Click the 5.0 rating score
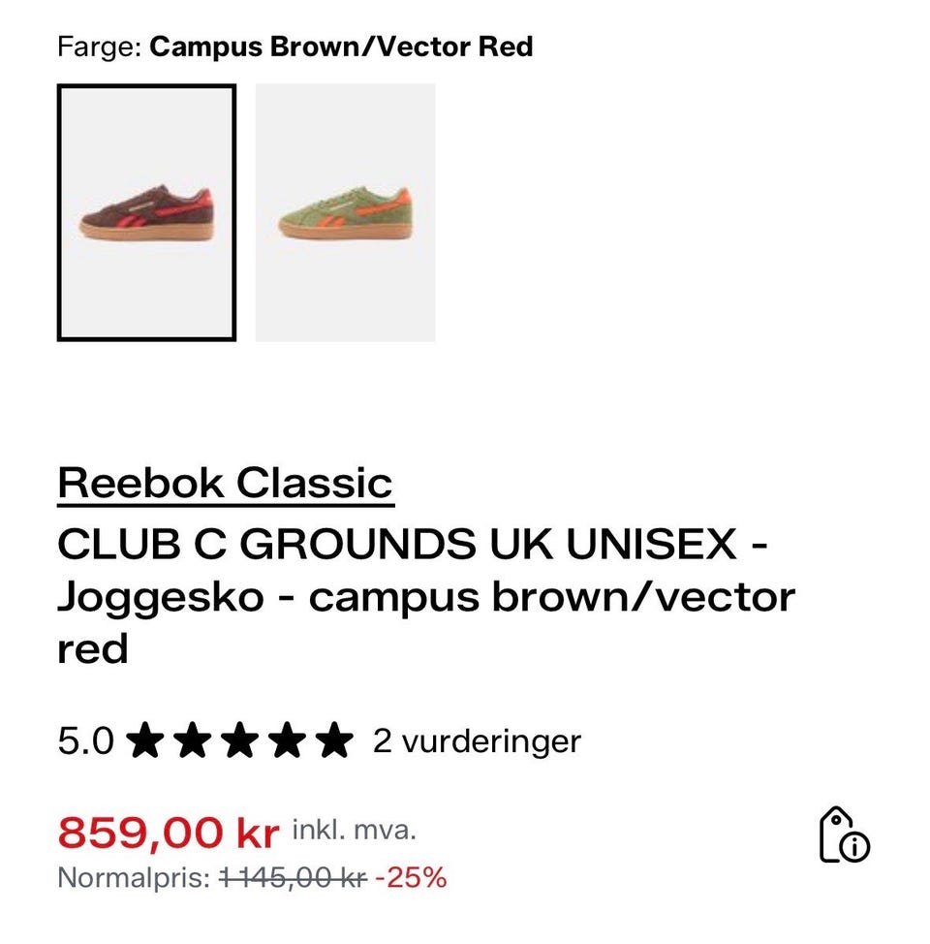The width and height of the screenshot is (930, 944). [85, 742]
